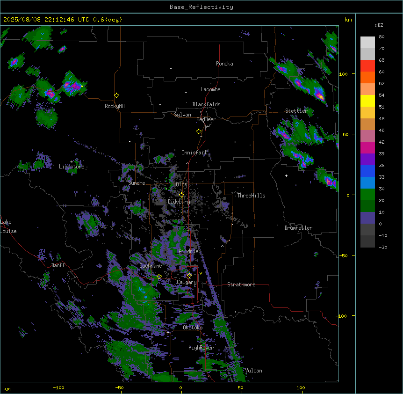The height and width of the screenshot is (394, 403).
Task: Click the 100 tick on right vertical axis
Action: pyautogui.click(x=343, y=74)
